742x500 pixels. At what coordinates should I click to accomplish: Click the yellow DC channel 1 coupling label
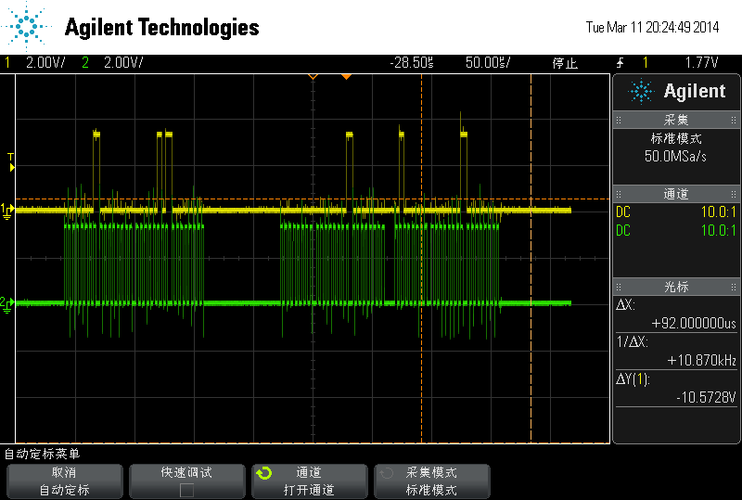coord(623,212)
